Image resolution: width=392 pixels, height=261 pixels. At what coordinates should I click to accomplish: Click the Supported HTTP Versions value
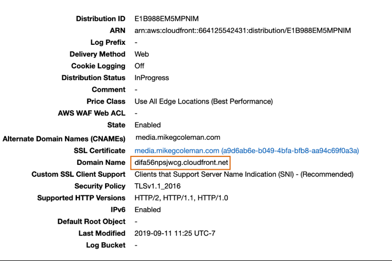point(181,198)
